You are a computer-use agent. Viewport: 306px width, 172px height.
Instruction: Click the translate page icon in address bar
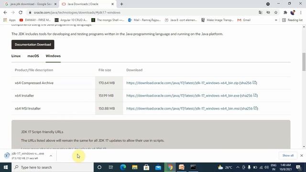[x=260, y=12]
